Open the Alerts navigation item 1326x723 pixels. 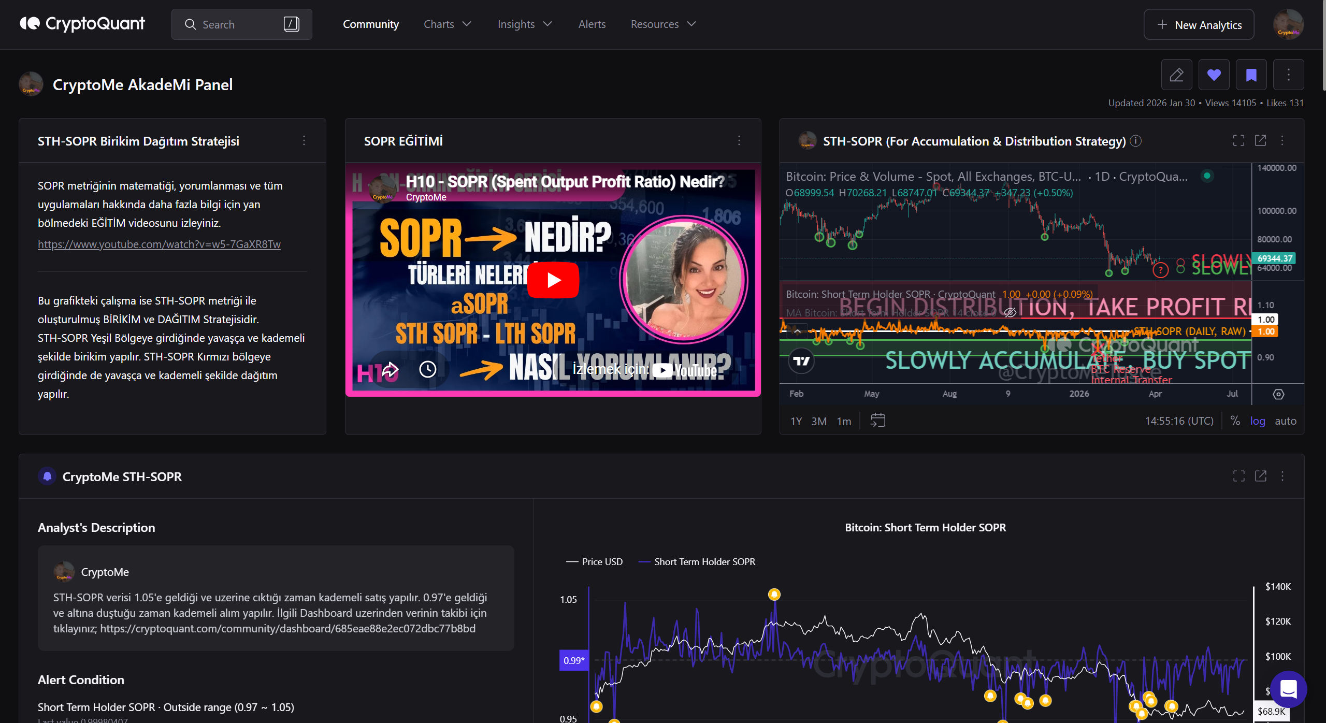pos(592,24)
